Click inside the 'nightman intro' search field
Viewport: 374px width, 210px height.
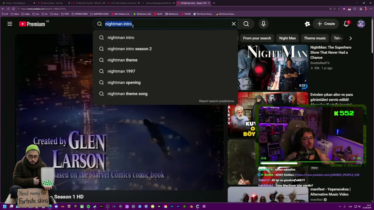[x=165, y=24]
